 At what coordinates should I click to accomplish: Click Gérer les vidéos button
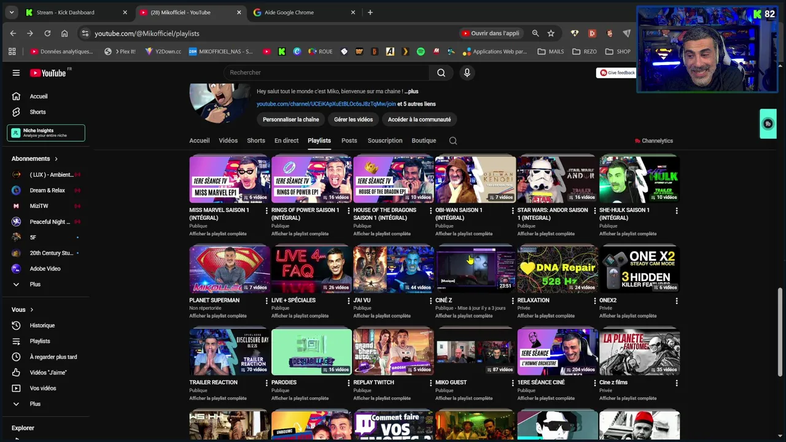(353, 120)
